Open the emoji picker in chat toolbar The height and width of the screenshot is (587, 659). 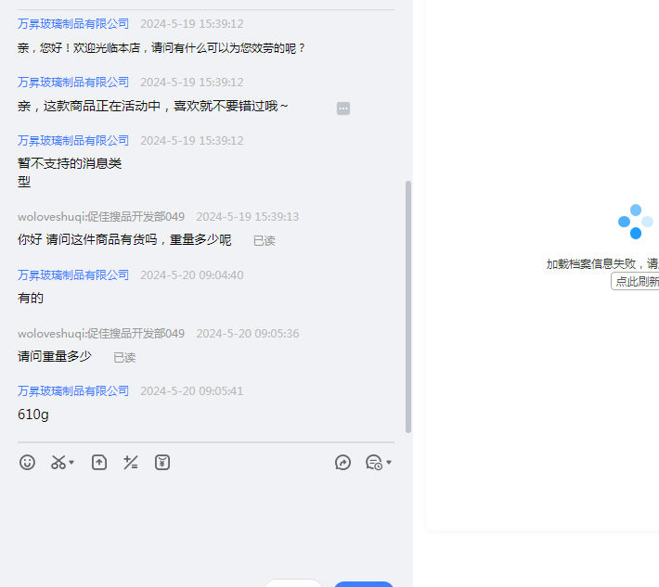[x=27, y=462]
